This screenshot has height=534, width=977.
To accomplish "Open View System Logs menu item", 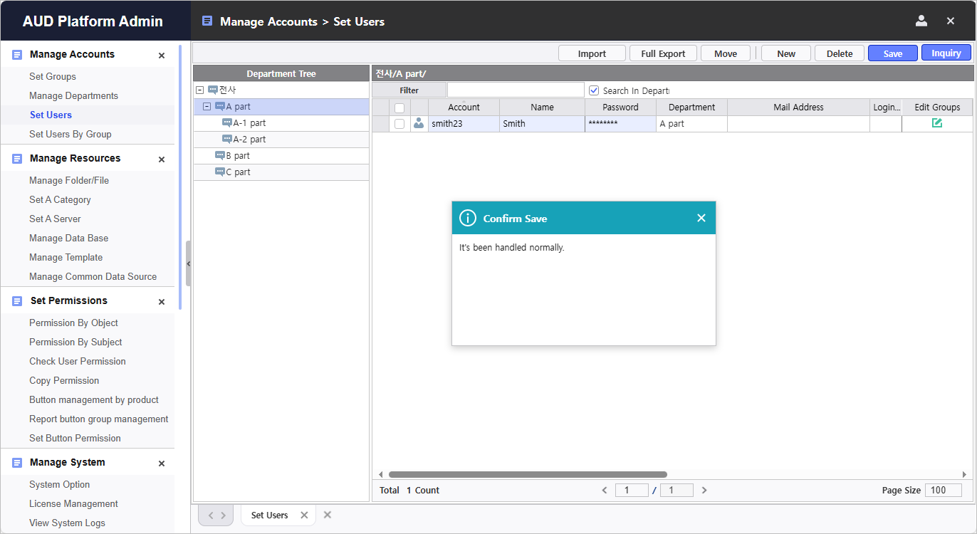I will click(67, 523).
